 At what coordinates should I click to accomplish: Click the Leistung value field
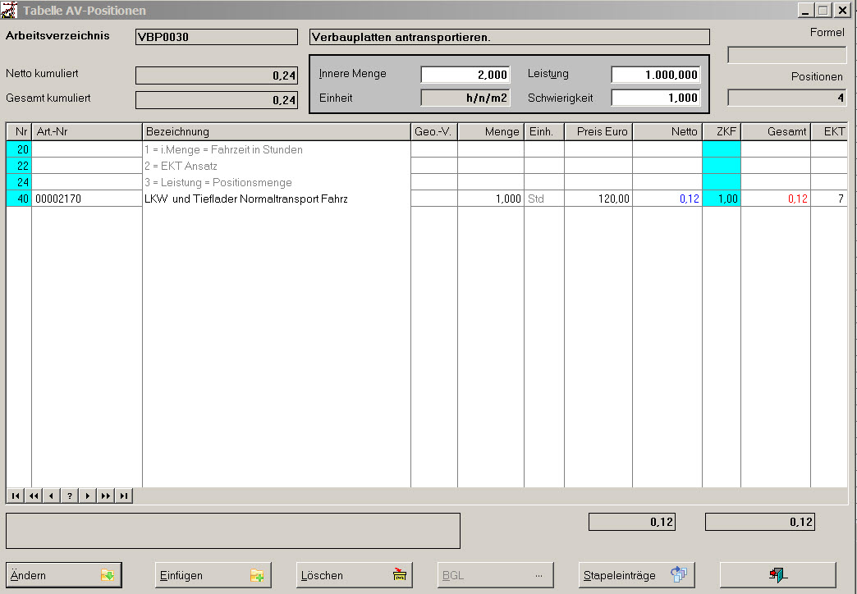655,75
